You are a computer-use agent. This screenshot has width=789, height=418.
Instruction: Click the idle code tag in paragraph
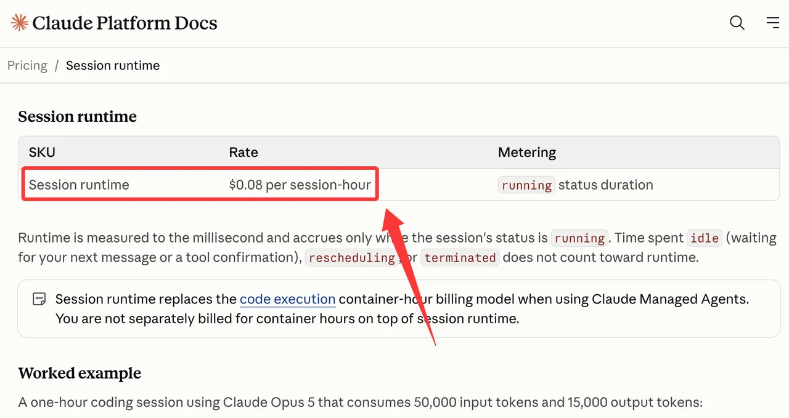click(705, 238)
